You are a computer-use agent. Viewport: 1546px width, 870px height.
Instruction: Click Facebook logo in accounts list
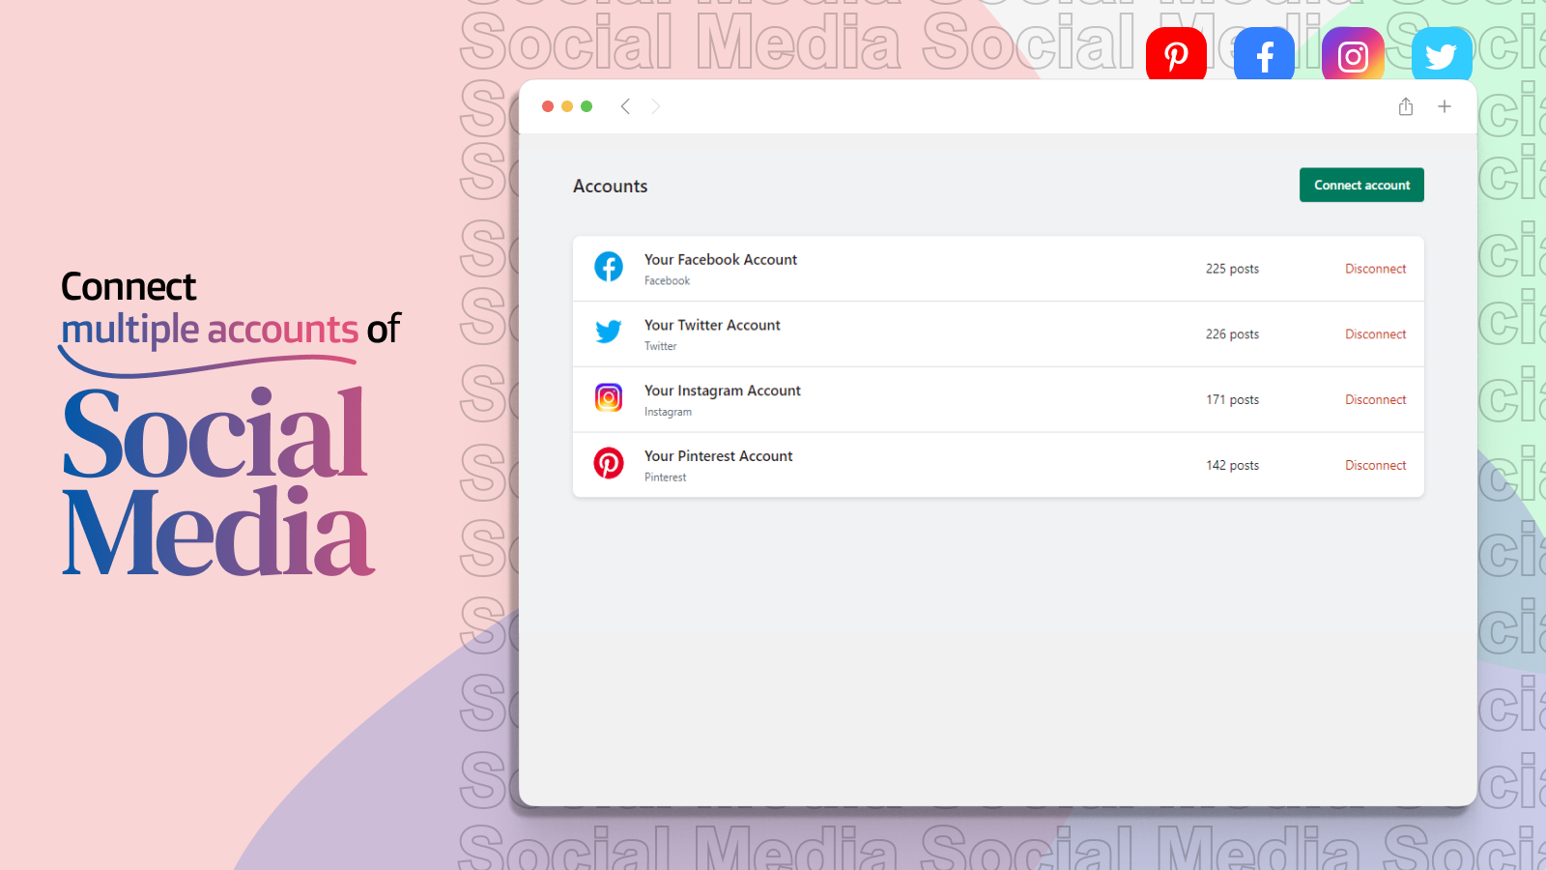(609, 267)
